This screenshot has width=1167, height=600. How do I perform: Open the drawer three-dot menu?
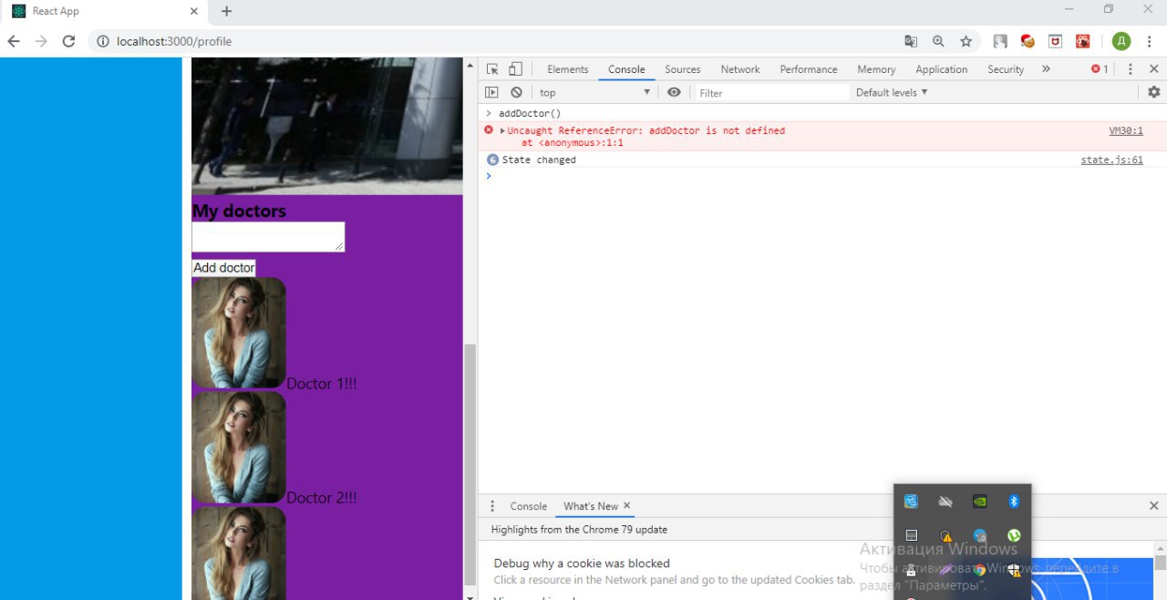click(x=492, y=506)
